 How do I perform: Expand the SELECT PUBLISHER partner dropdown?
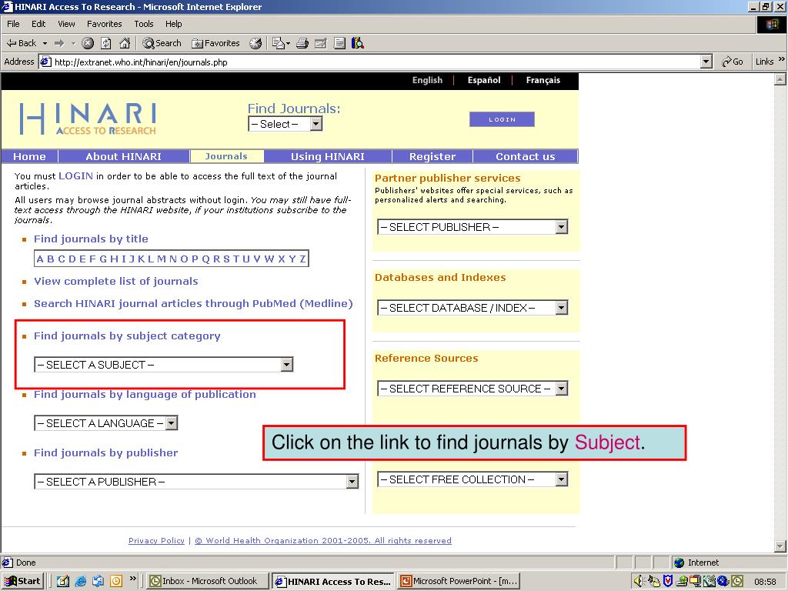(x=472, y=227)
